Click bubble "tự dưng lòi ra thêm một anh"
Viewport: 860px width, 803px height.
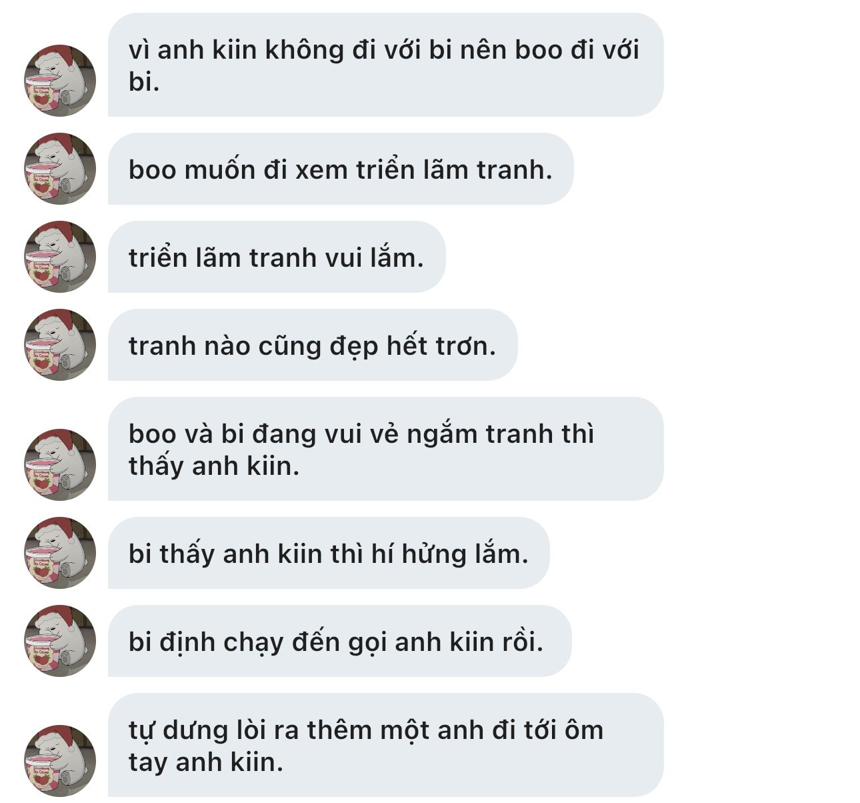[x=385, y=745]
